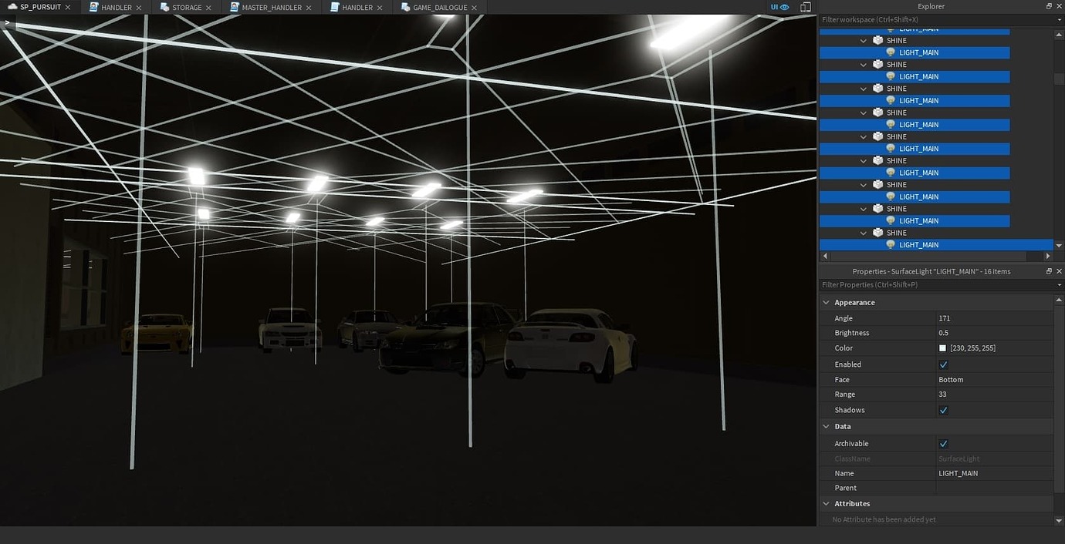Click the GAME_DAILOGUE tab icon
Image resolution: width=1065 pixels, height=544 pixels.
click(x=404, y=7)
